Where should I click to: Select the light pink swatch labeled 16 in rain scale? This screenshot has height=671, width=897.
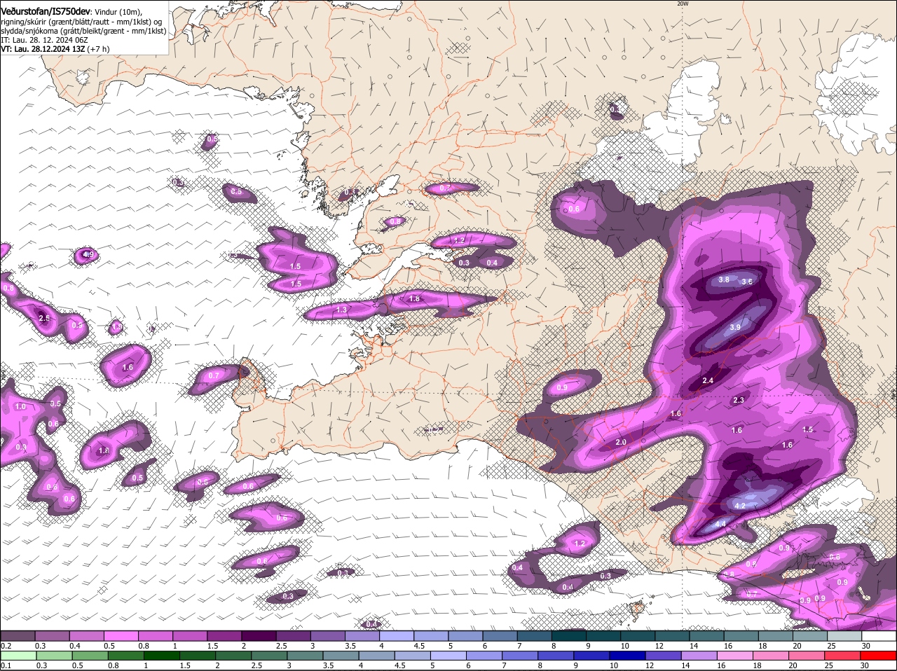coord(735,655)
